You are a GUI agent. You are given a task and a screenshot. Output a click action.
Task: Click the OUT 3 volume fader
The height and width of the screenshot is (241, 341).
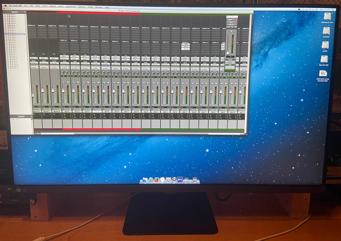(83, 91)
